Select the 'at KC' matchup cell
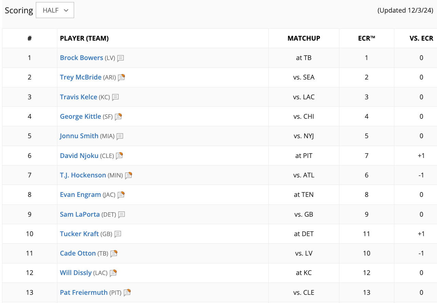 [x=304, y=273]
